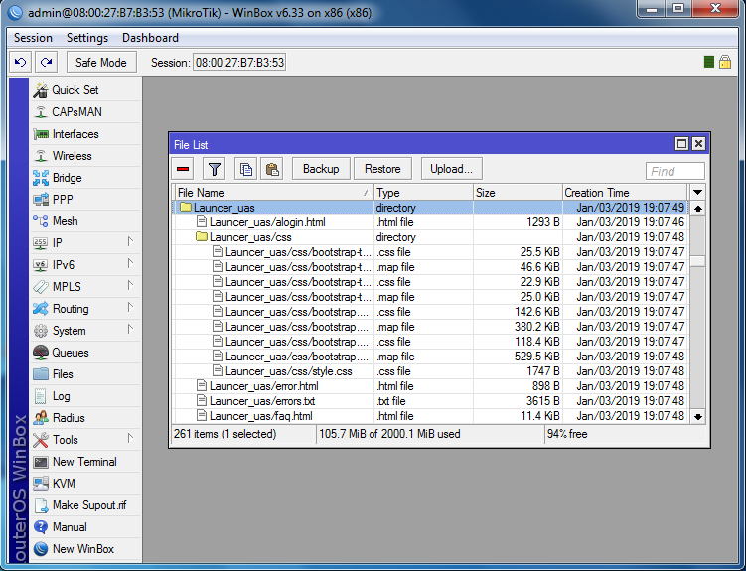Open Log in the sidebar
746x571 pixels.
click(86, 396)
